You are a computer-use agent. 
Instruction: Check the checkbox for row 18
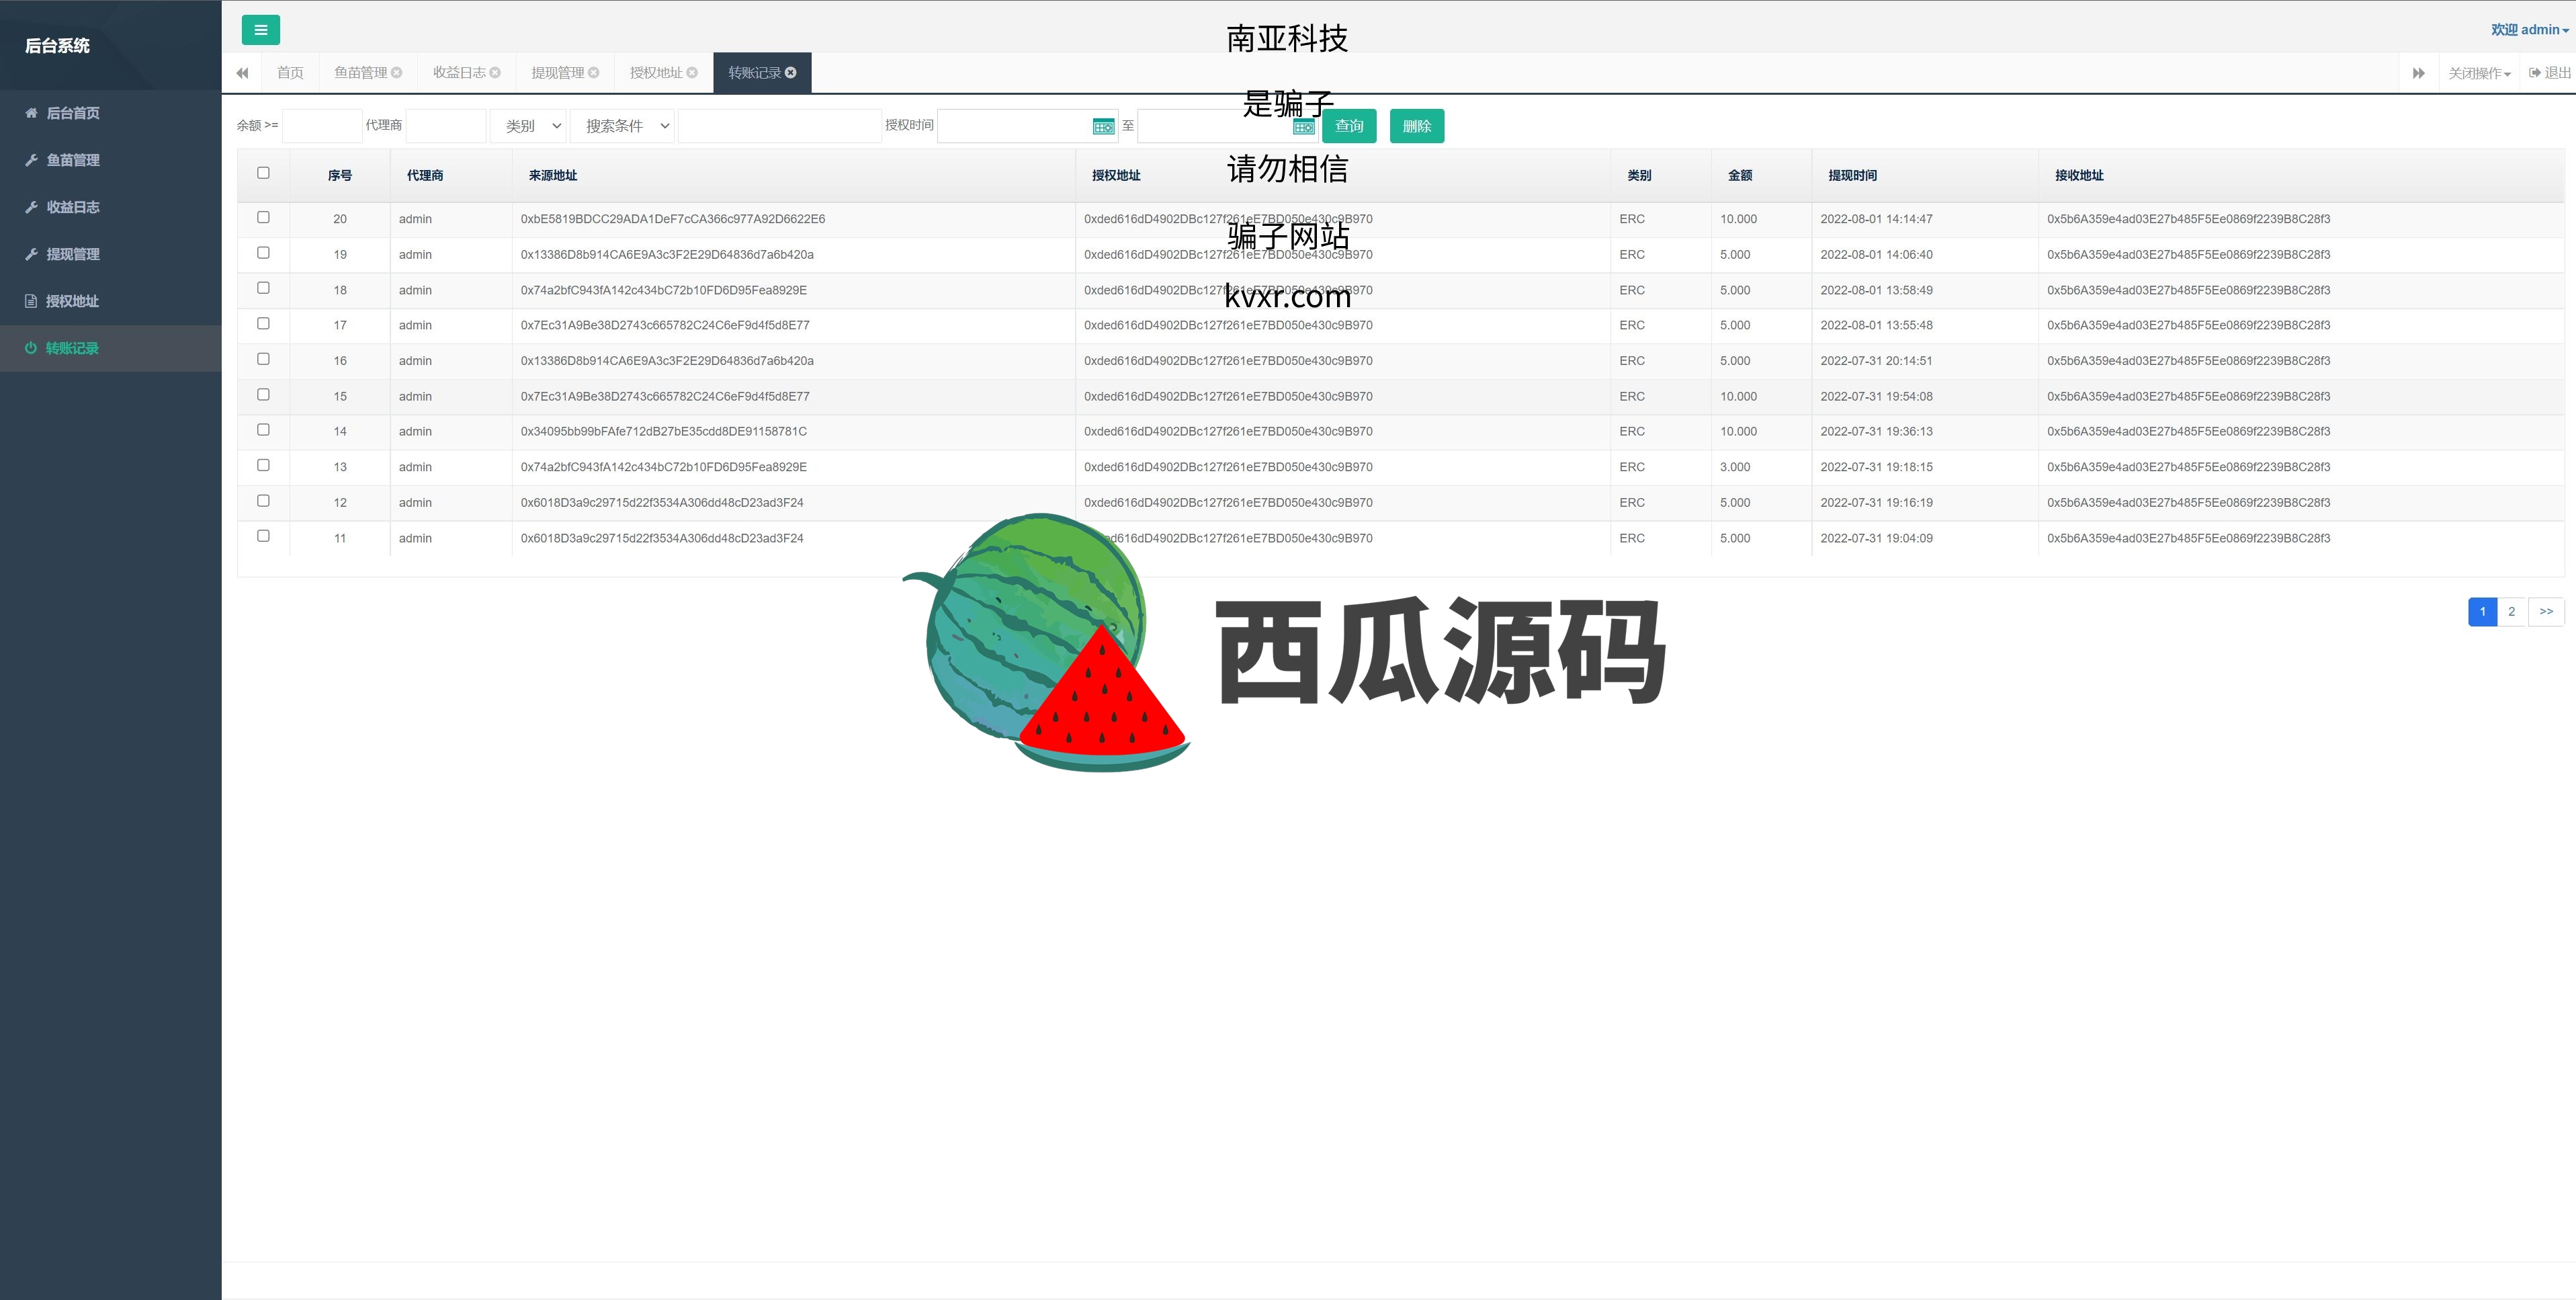pyautogui.click(x=263, y=288)
